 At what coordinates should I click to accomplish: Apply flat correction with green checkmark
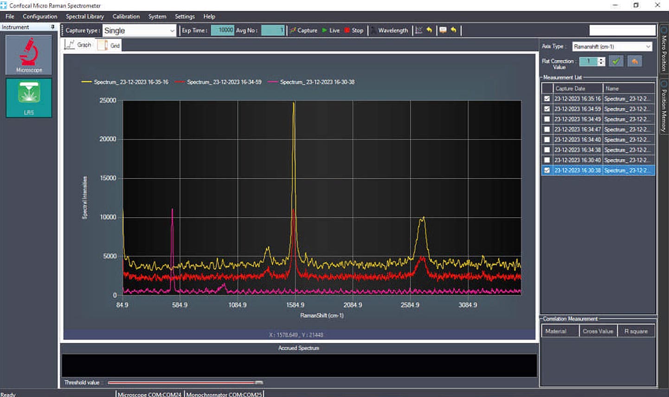616,62
